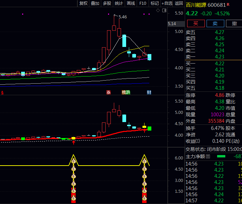Select the 画线 drawing tool

[131, 3]
